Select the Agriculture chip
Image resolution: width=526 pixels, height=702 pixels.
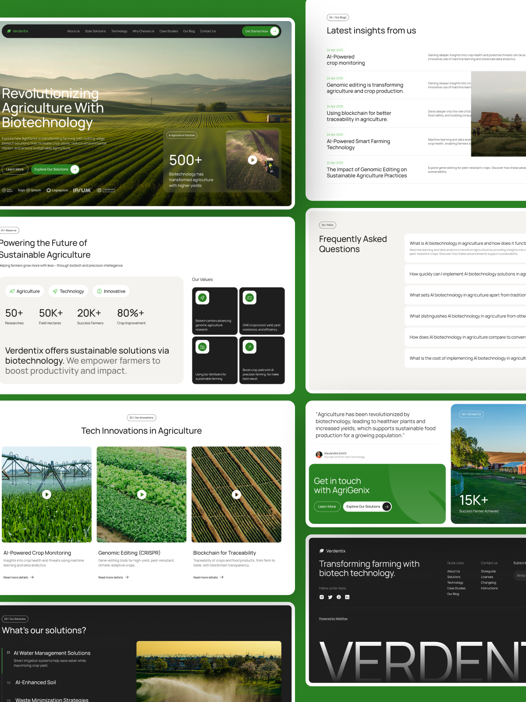point(25,291)
